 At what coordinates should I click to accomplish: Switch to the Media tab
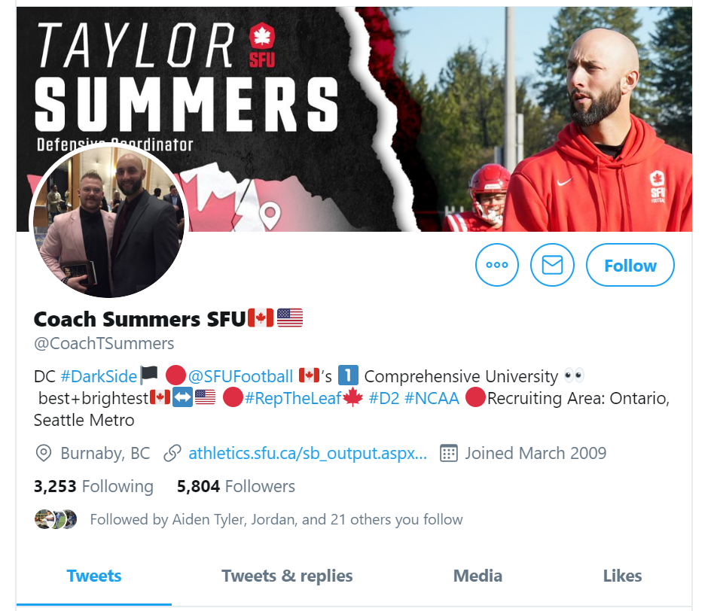coord(477,576)
